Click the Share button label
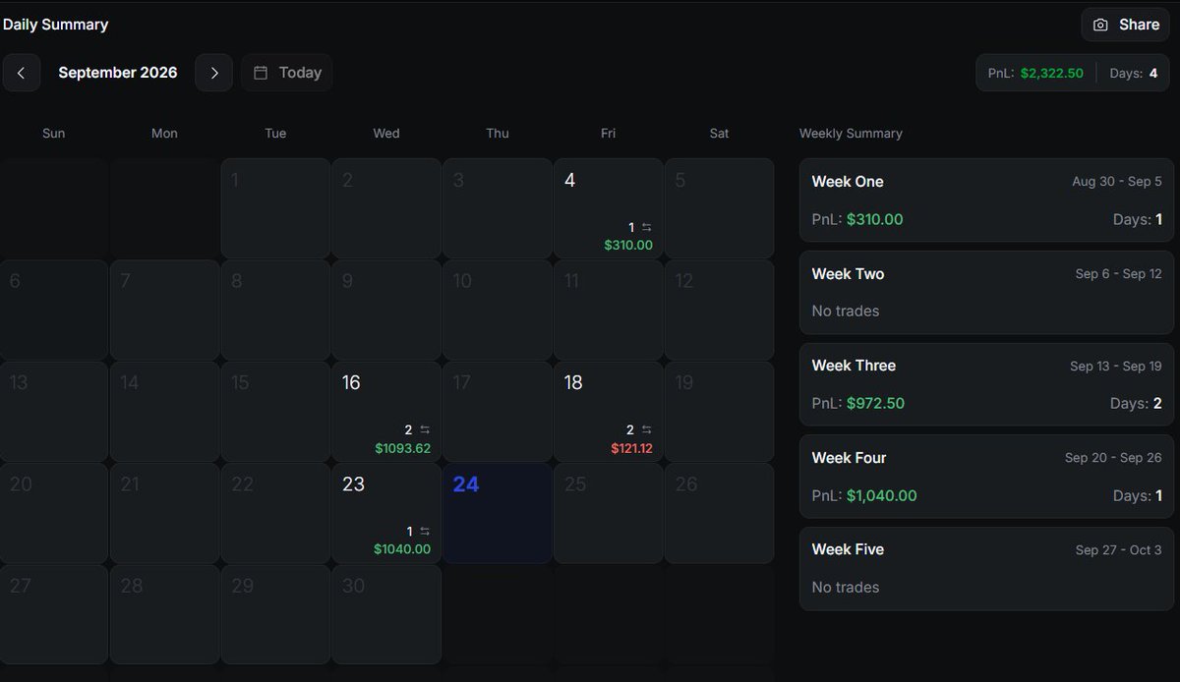 pyautogui.click(x=1139, y=25)
